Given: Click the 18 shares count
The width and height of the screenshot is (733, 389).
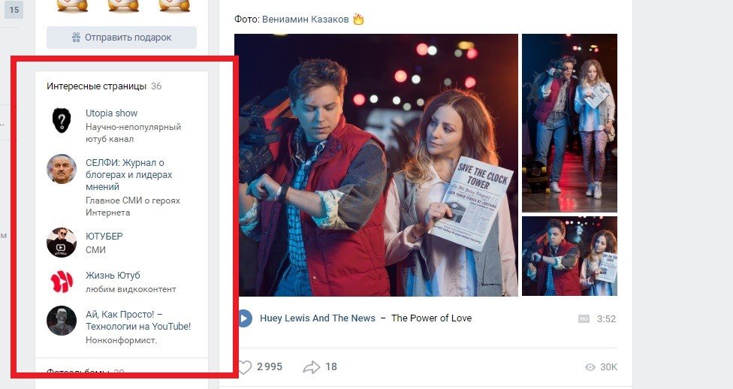Looking at the screenshot, I should coord(331,367).
